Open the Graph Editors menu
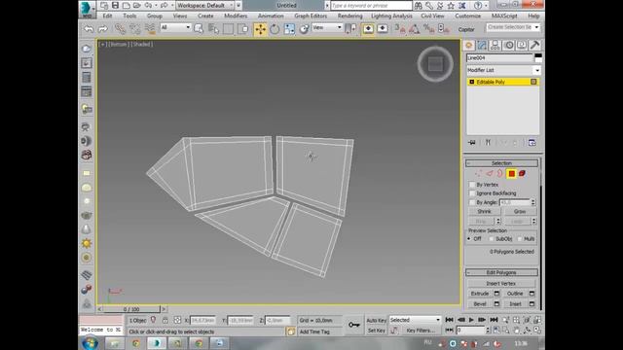The image size is (623, 350). tap(311, 16)
